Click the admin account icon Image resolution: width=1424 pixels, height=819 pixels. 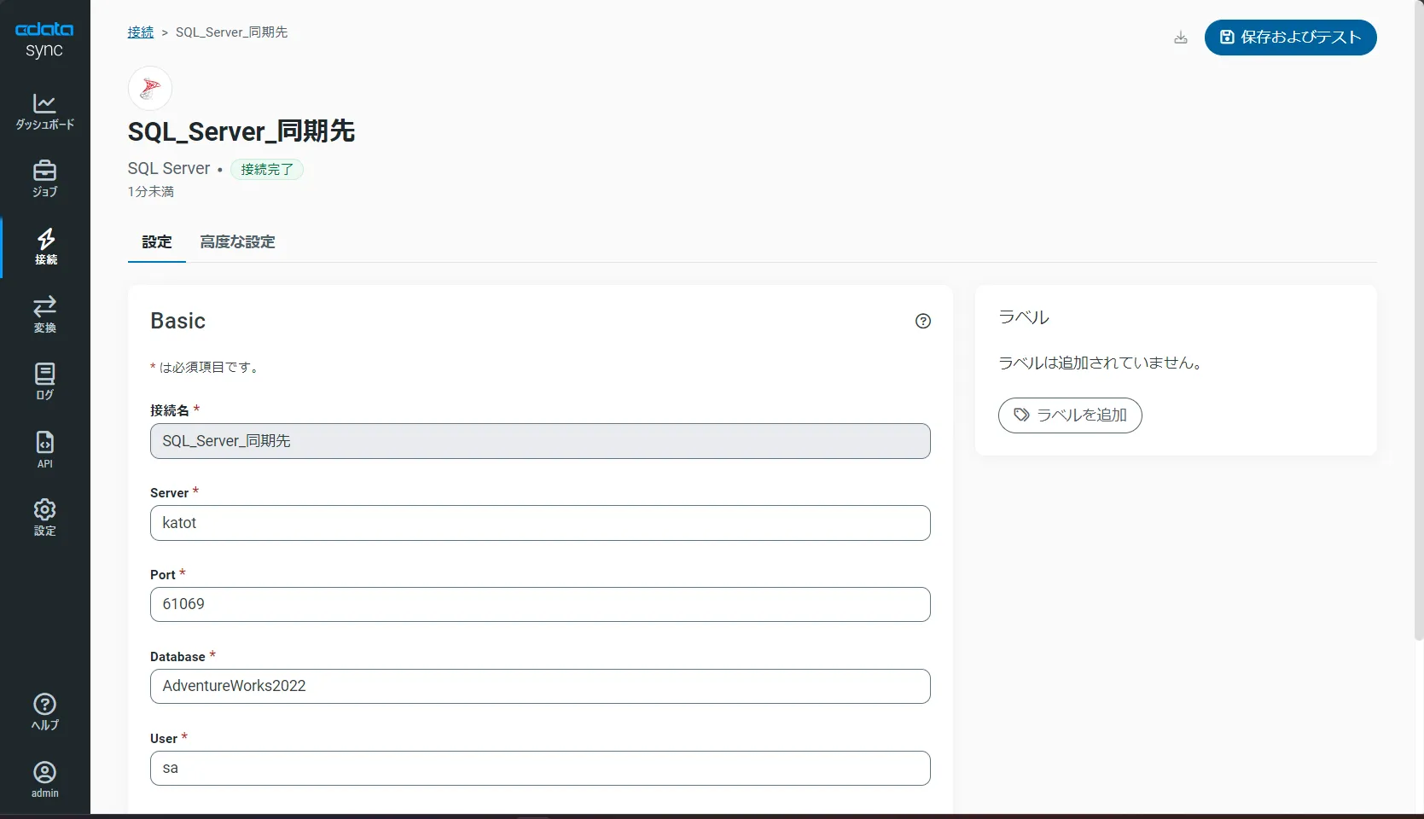point(44,777)
